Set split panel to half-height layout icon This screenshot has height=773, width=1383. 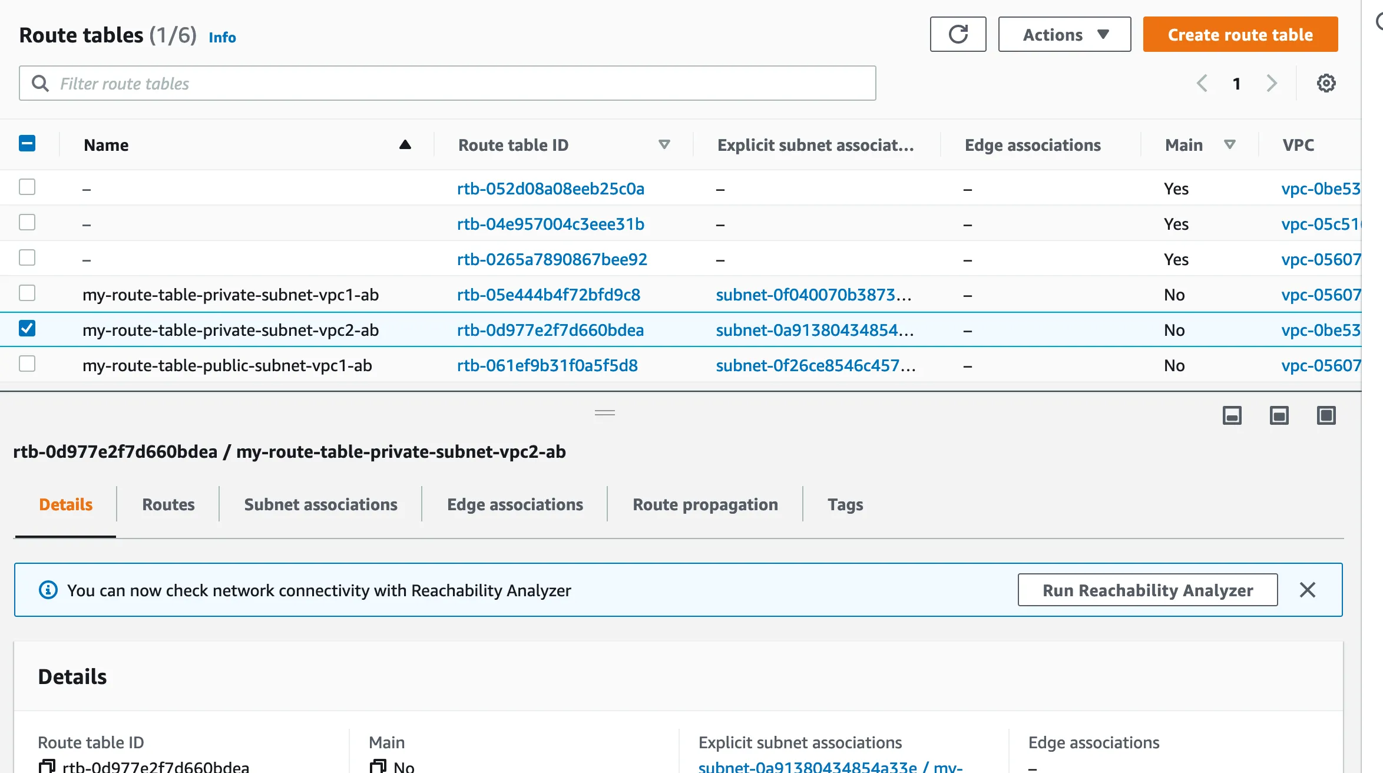click(1279, 415)
